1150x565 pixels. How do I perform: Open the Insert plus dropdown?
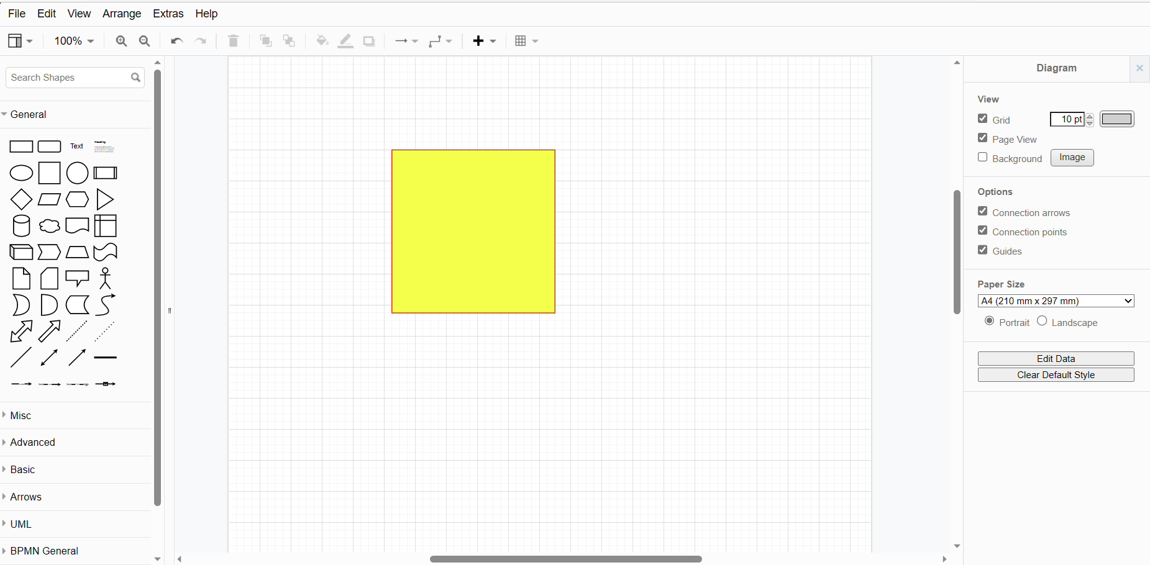pyautogui.click(x=483, y=40)
